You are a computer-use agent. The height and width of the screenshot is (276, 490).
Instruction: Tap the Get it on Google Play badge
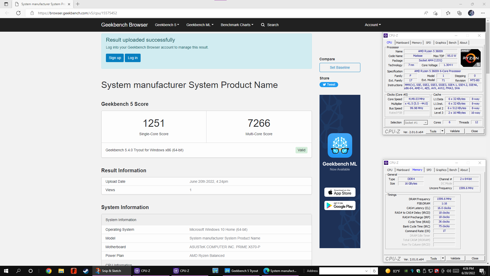point(340,205)
